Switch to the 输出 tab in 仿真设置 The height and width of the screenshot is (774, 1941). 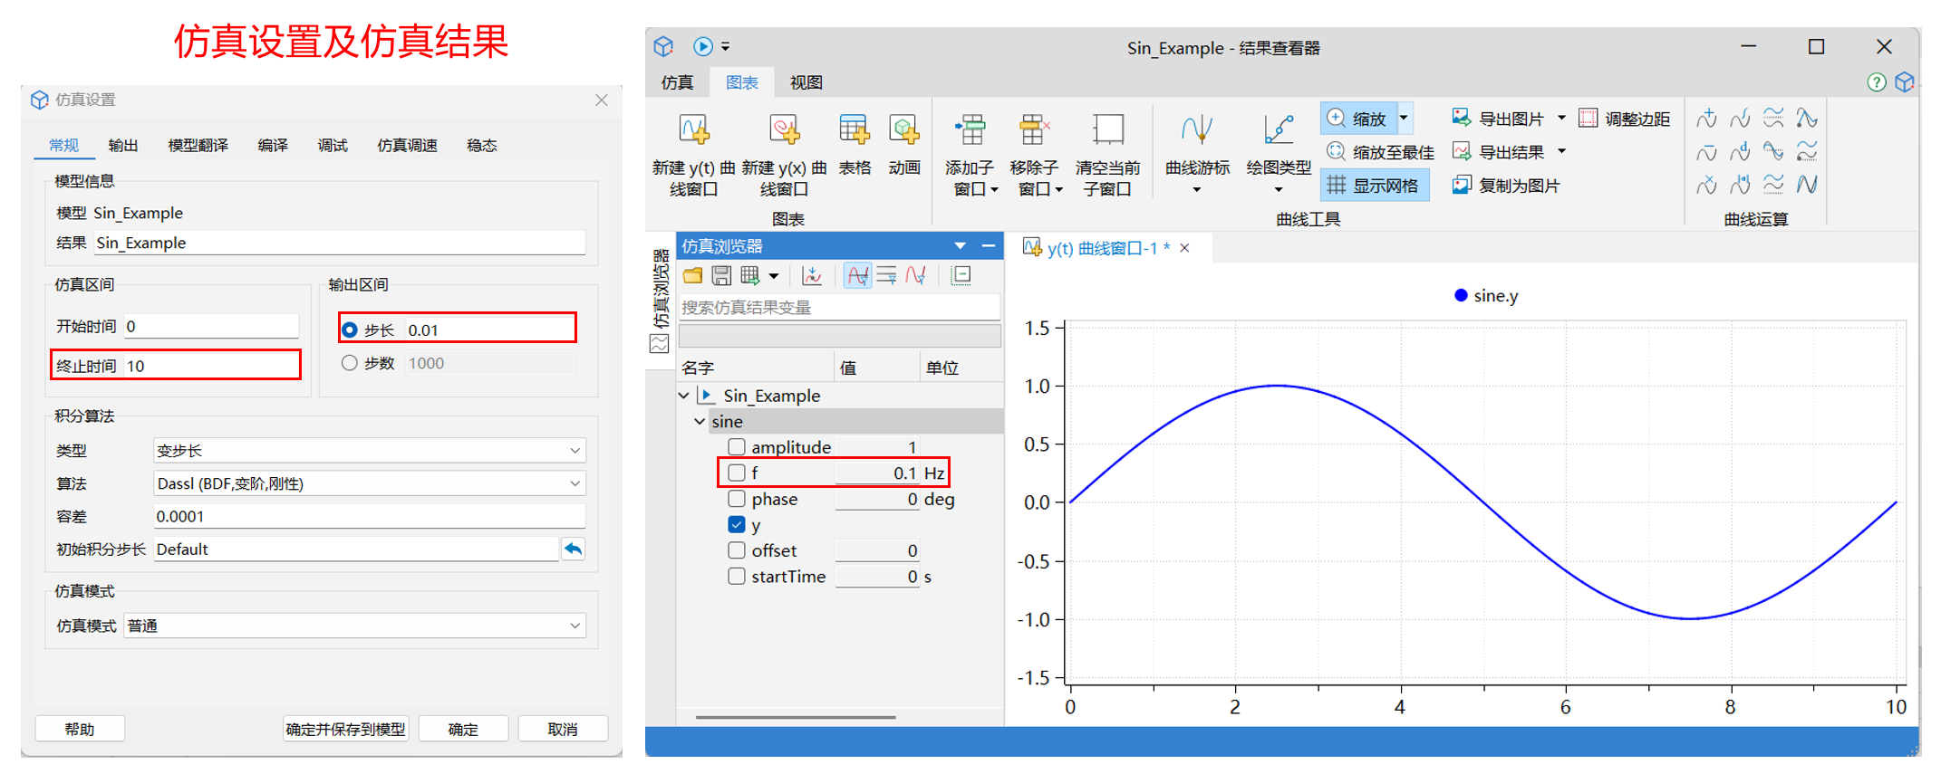coord(123,146)
